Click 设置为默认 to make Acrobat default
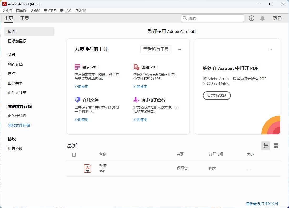This screenshot has width=289, height=208. tap(217, 96)
